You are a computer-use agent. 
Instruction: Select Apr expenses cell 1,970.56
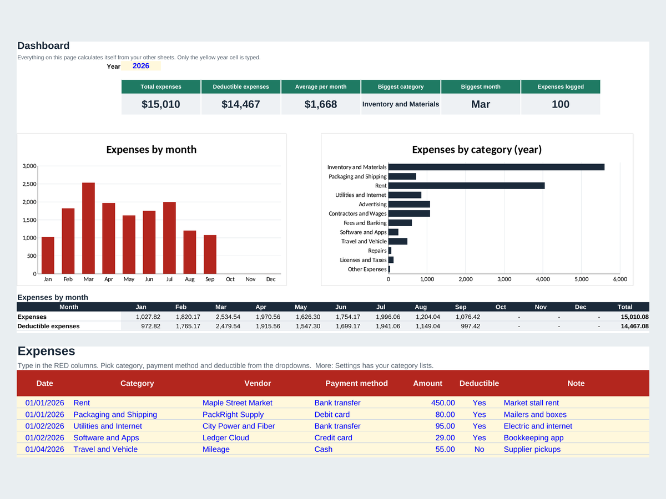coord(261,317)
